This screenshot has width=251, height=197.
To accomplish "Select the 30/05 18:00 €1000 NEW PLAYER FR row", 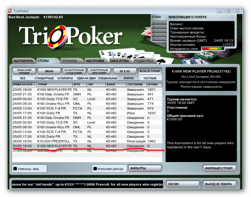I will click(87, 146).
